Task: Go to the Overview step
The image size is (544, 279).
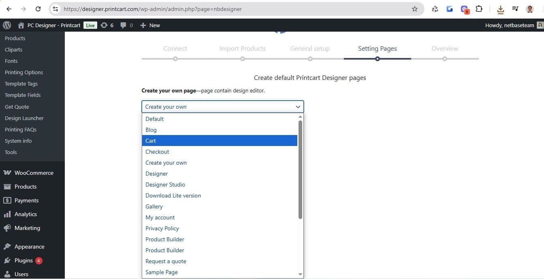Action: pos(445,49)
